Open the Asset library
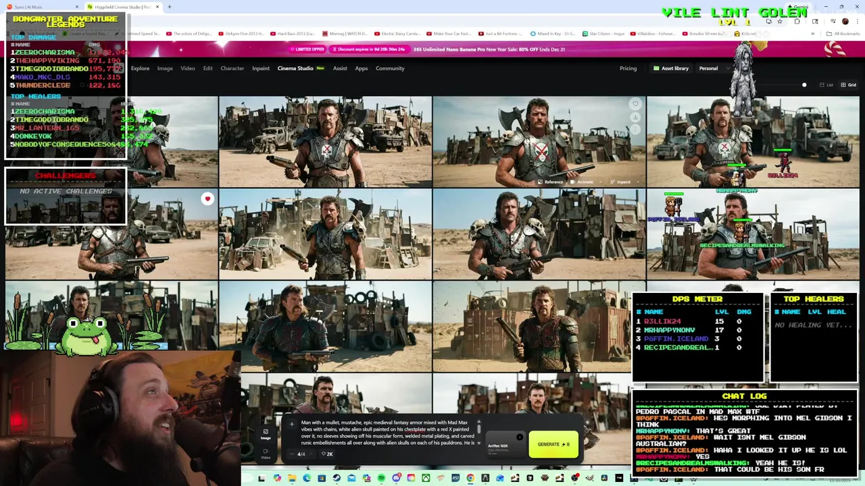This screenshot has height=486, width=865. (x=670, y=68)
